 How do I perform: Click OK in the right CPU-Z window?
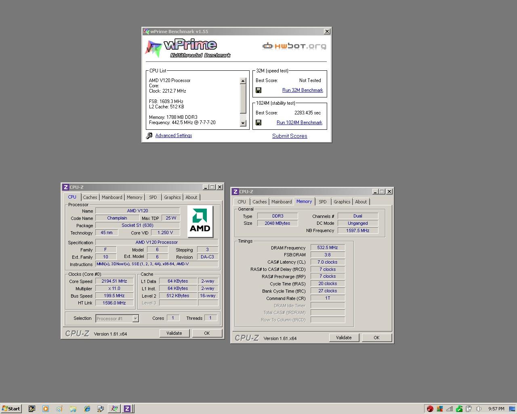[376, 338]
